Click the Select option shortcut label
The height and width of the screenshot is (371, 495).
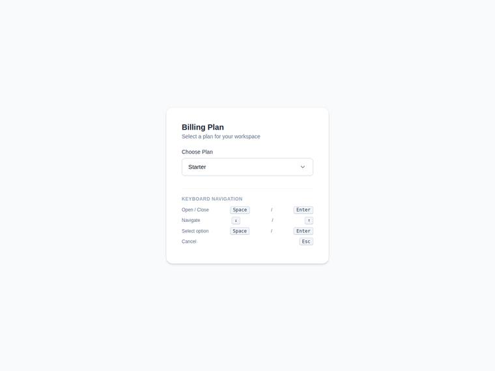[195, 231]
